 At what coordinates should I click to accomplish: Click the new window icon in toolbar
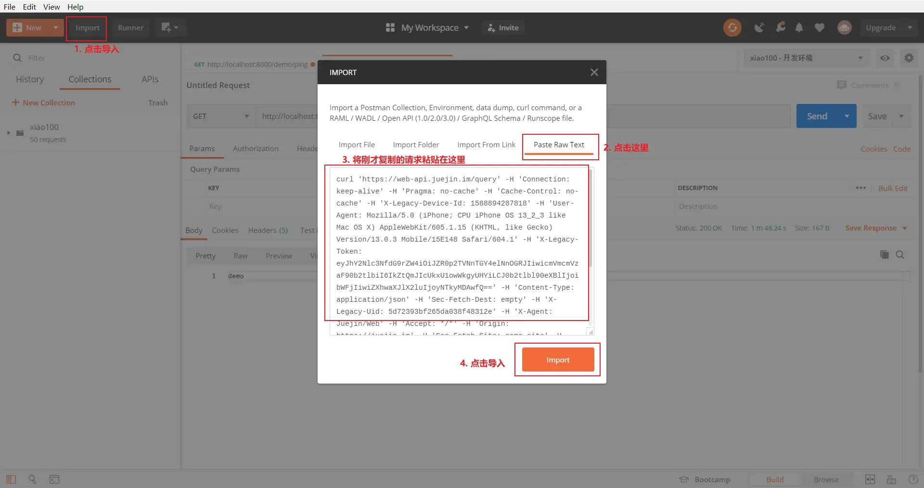click(x=170, y=28)
